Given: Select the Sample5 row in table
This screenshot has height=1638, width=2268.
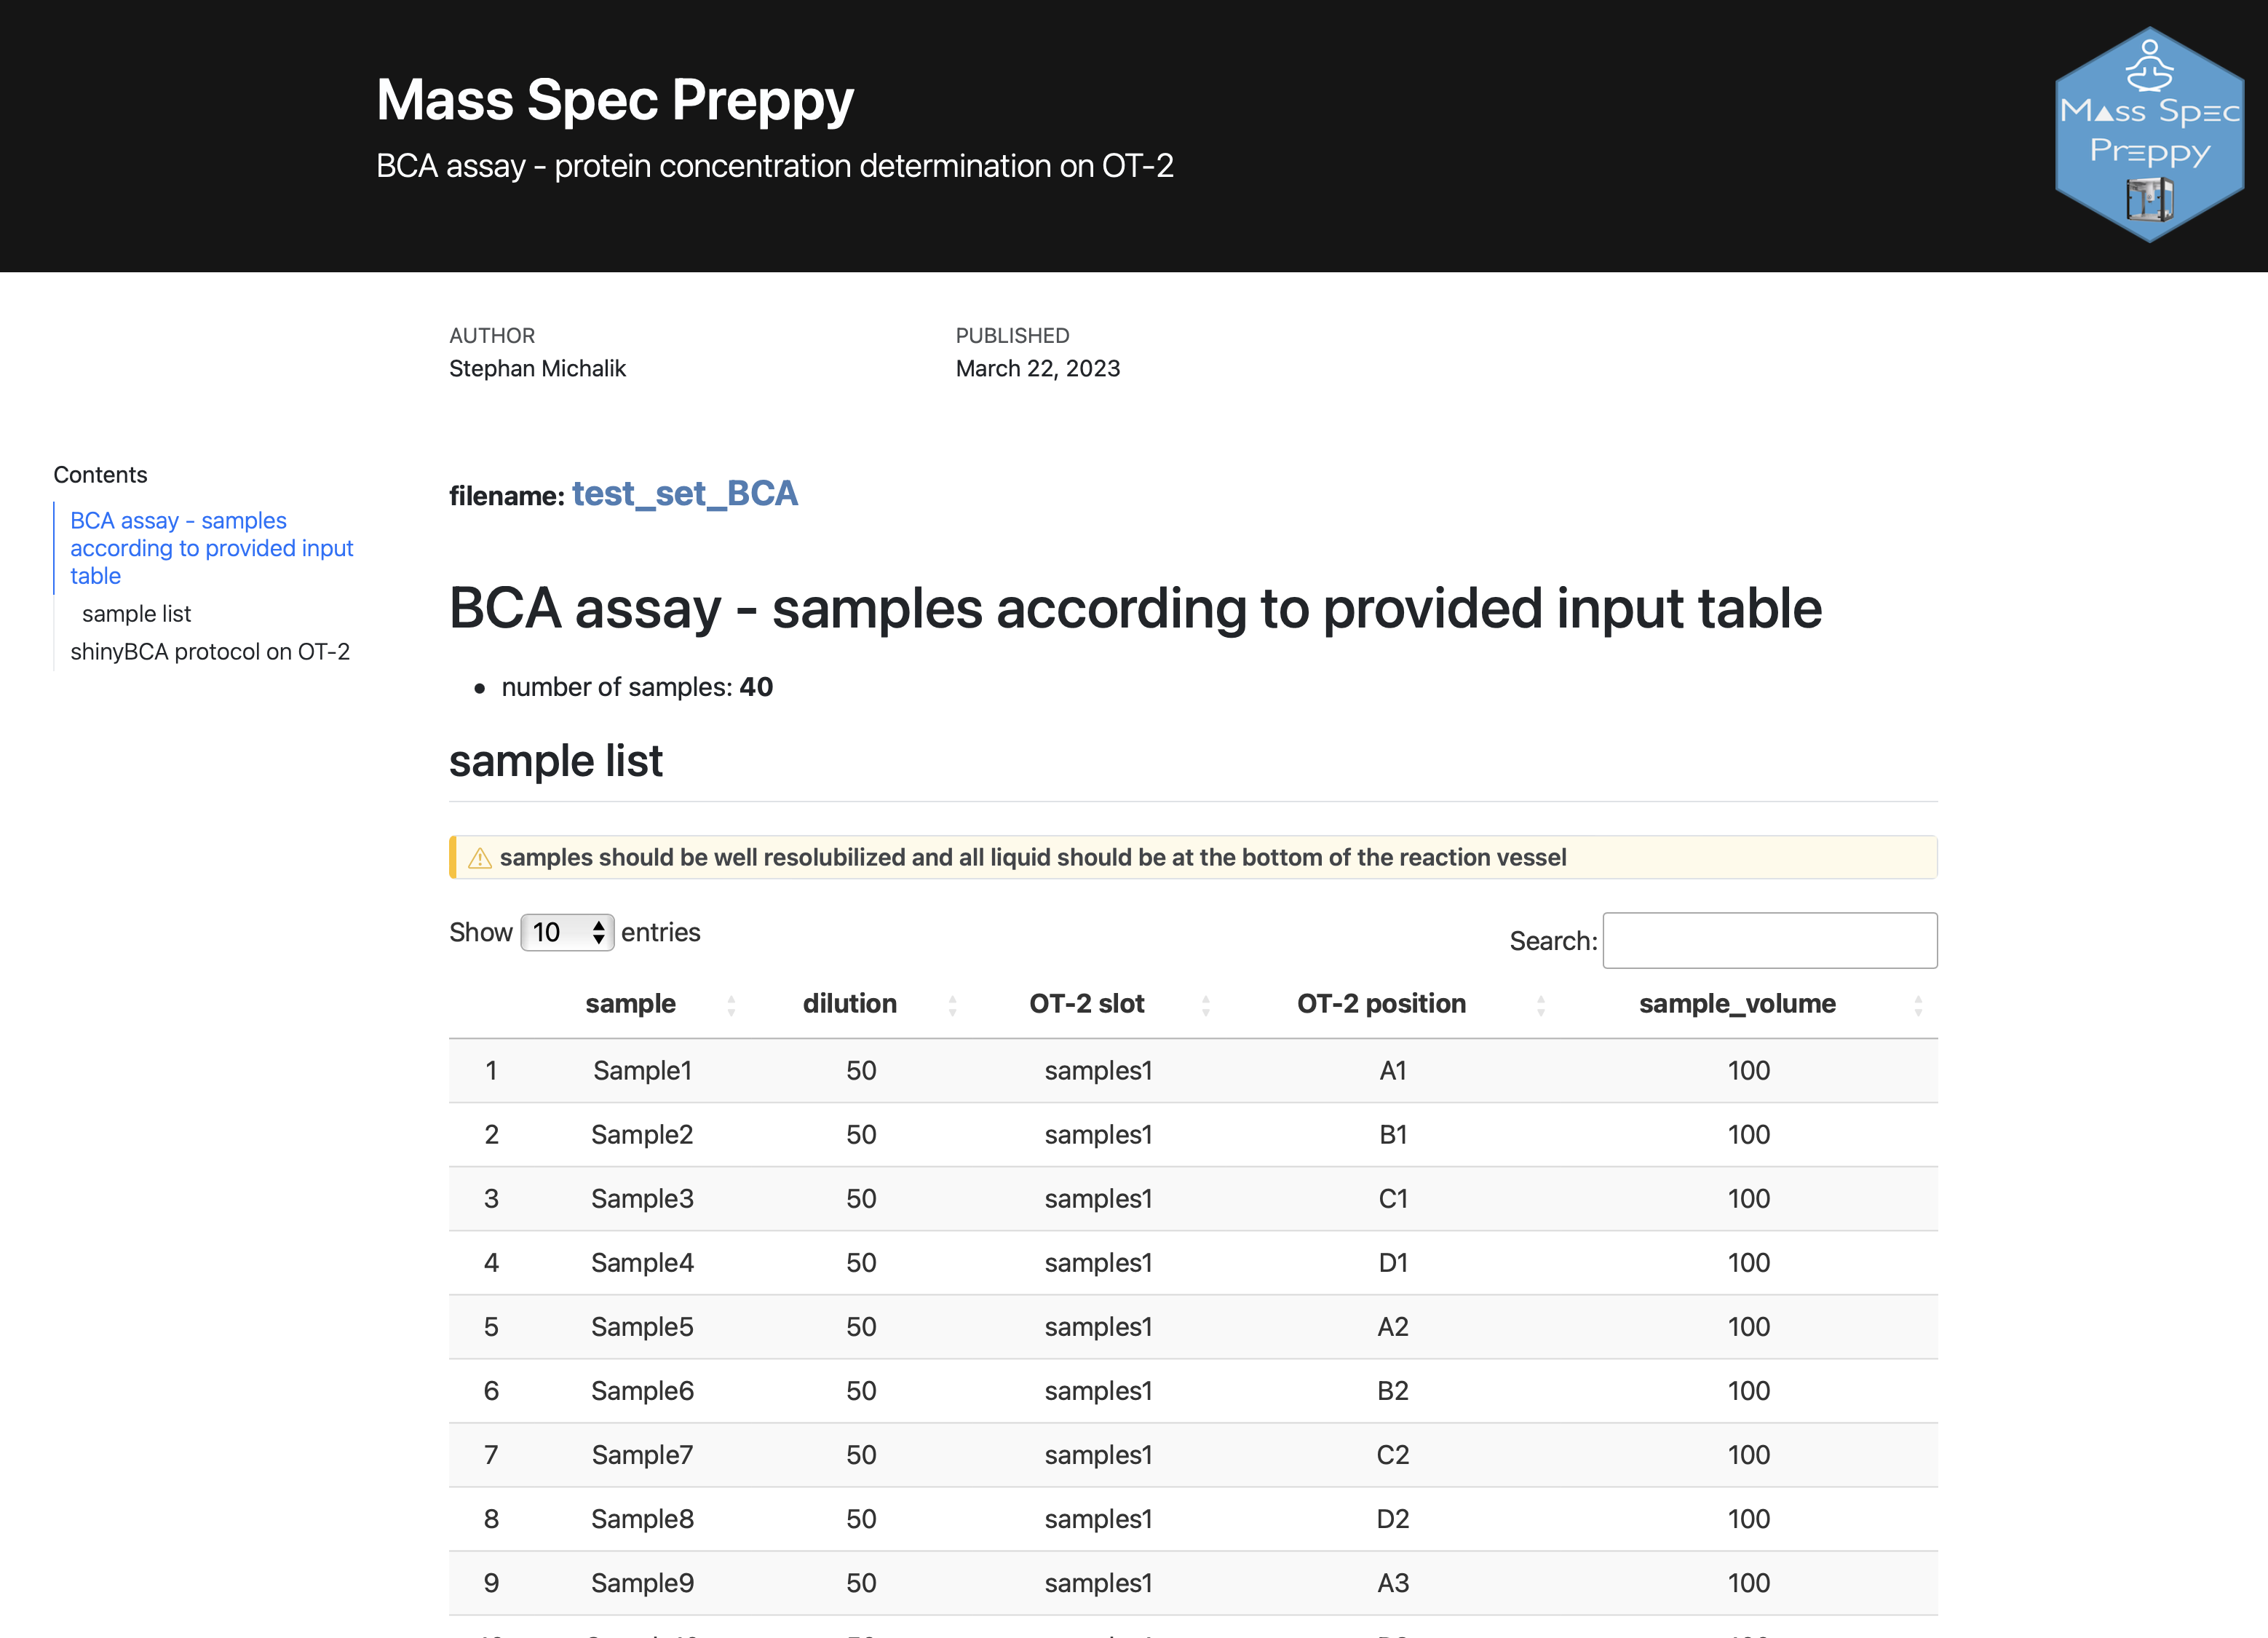Looking at the screenshot, I should pos(642,1327).
